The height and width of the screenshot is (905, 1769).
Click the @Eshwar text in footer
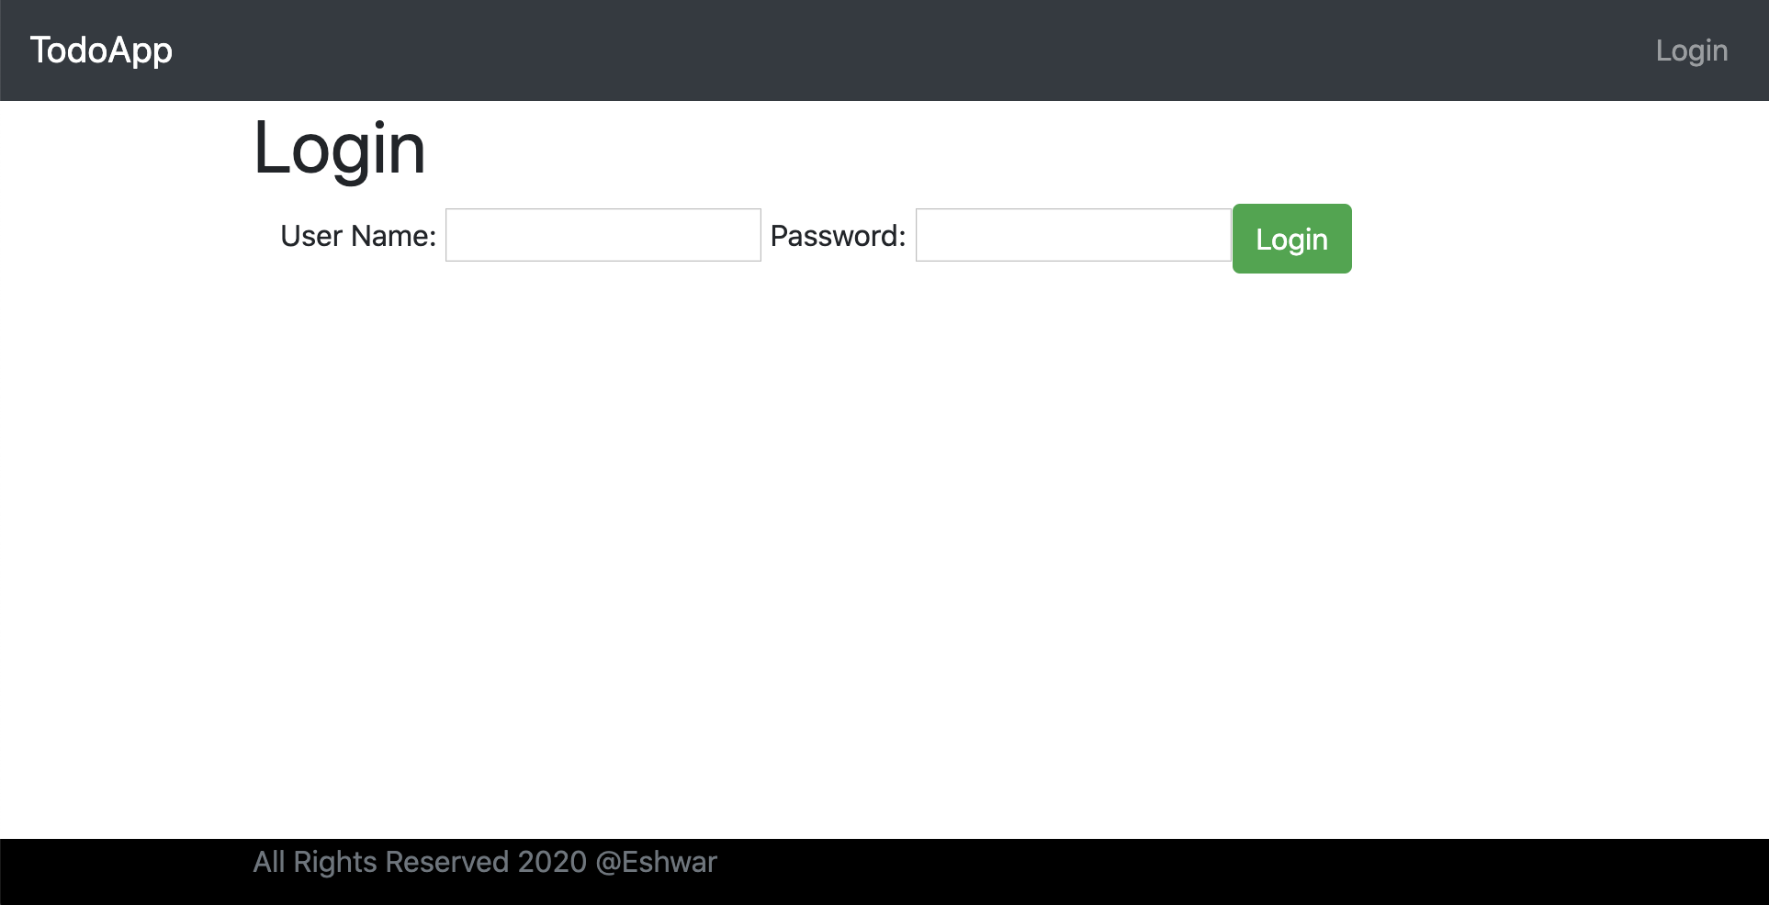click(x=656, y=862)
